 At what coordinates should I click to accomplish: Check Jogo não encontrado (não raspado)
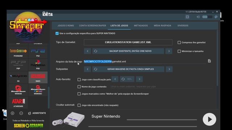pyautogui.click(x=79, y=105)
